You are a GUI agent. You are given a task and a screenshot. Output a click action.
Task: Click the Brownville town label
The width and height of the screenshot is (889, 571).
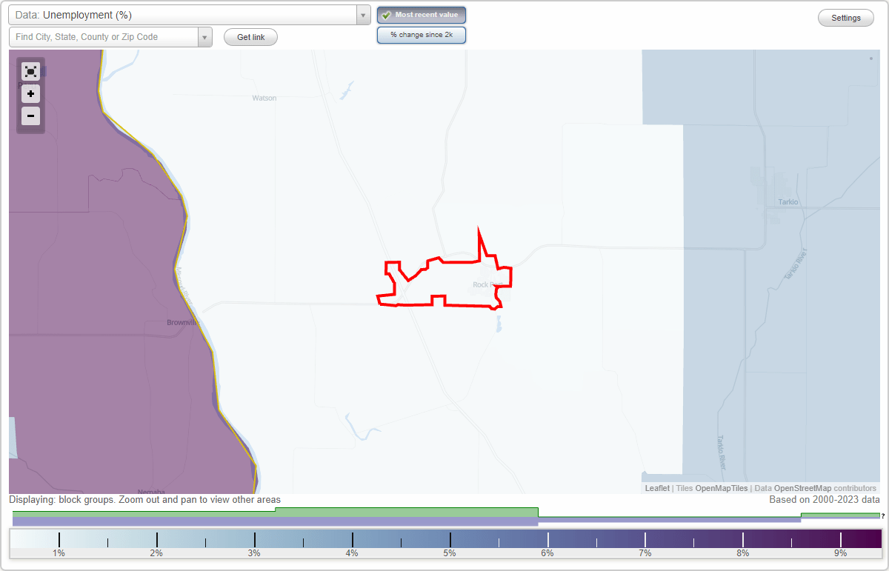coord(184,323)
